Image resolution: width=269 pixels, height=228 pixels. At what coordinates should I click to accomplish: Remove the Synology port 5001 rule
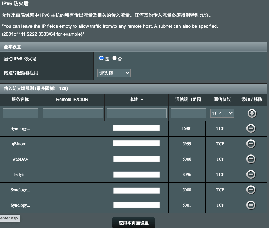[251, 205]
